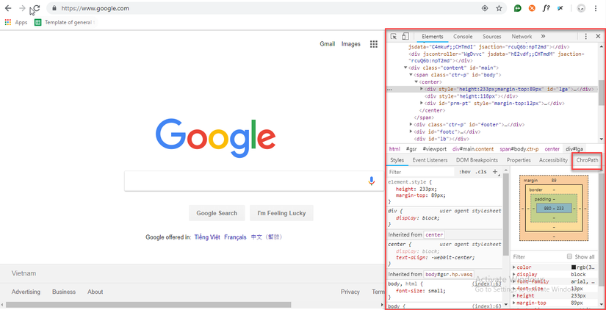Screen dimensions: 606x310
Task: Click the color swatch beside rgb value
Action: 574,267
